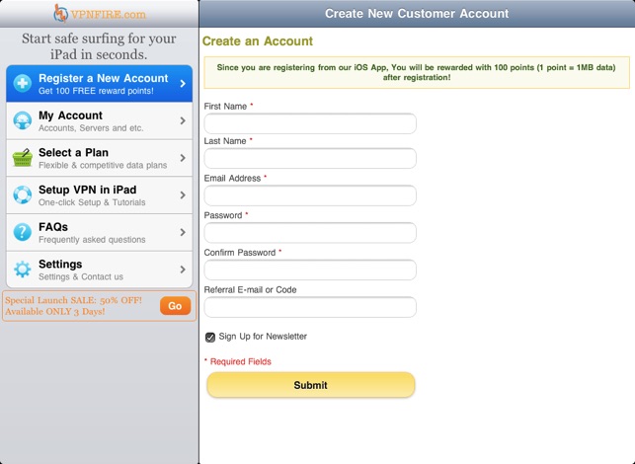Viewport: 635px width, 464px height.
Task: Click Create New Customer Account title bar text
Action: click(x=417, y=14)
